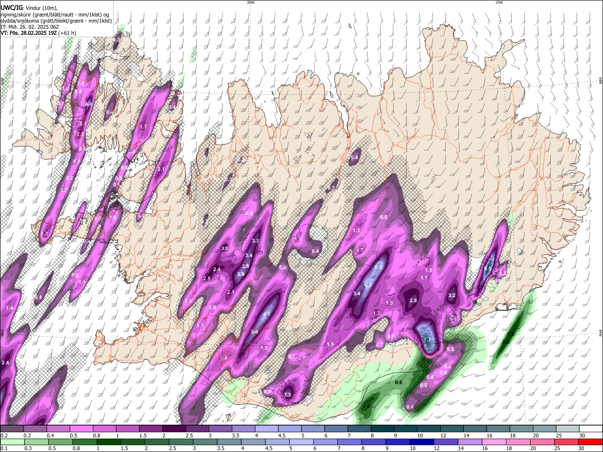Screen dimensions: 603x452
Task: Pick the red swatch between 25 and 30 in the bottom legend row
Action: (567, 442)
